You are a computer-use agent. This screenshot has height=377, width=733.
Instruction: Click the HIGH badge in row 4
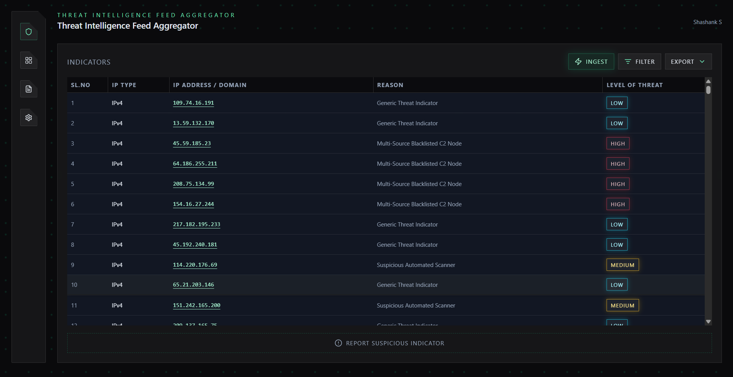coord(618,163)
